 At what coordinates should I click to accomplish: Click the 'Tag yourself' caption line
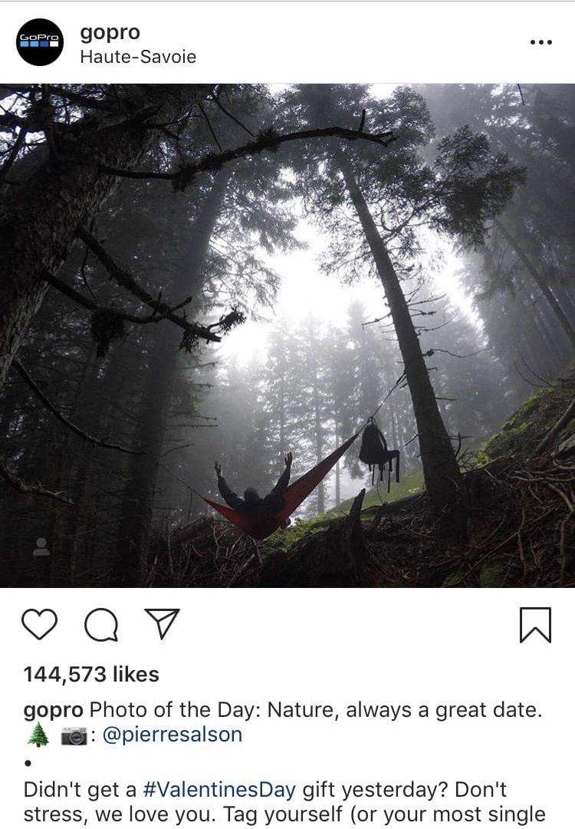click(284, 814)
